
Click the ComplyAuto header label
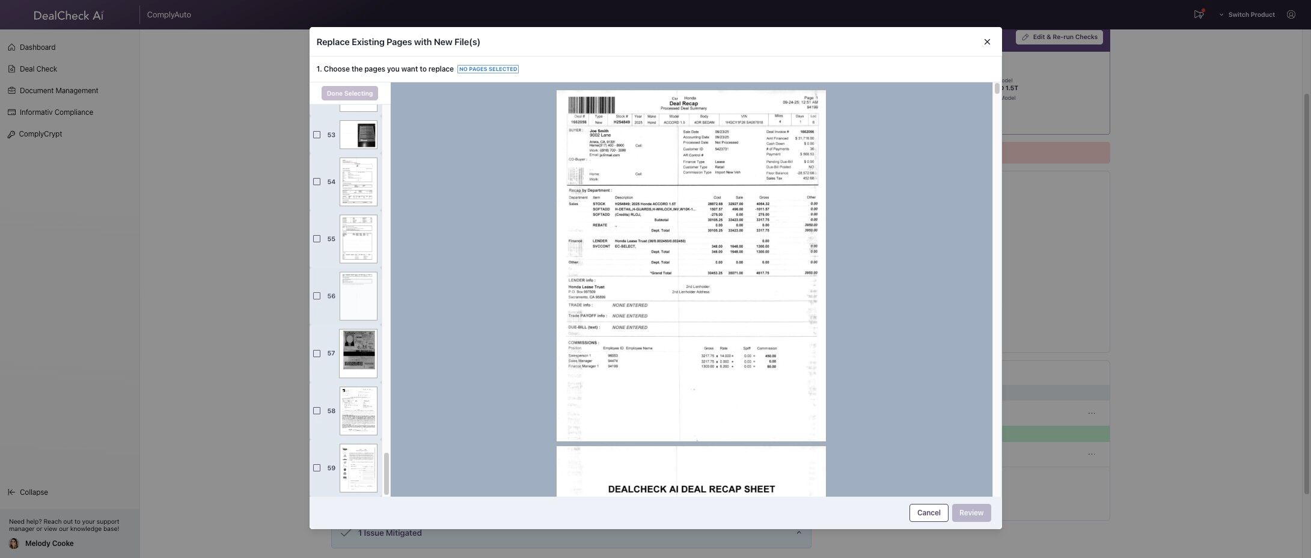coord(169,15)
